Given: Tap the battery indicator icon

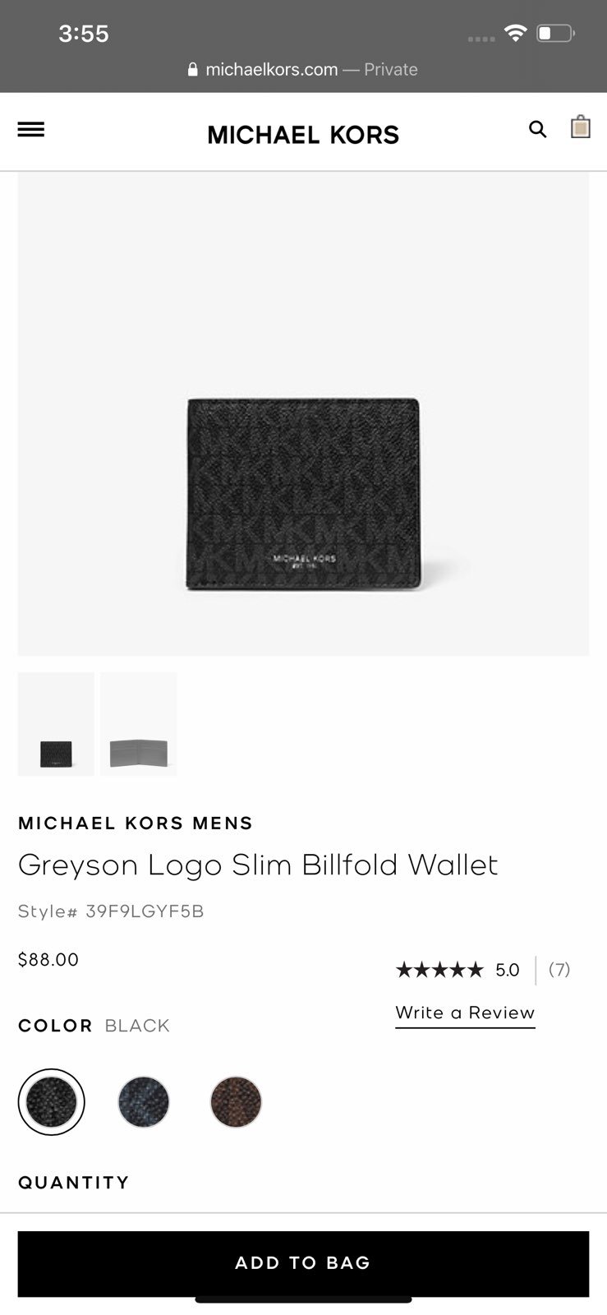Looking at the screenshot, I should click(x=556, y=34).
